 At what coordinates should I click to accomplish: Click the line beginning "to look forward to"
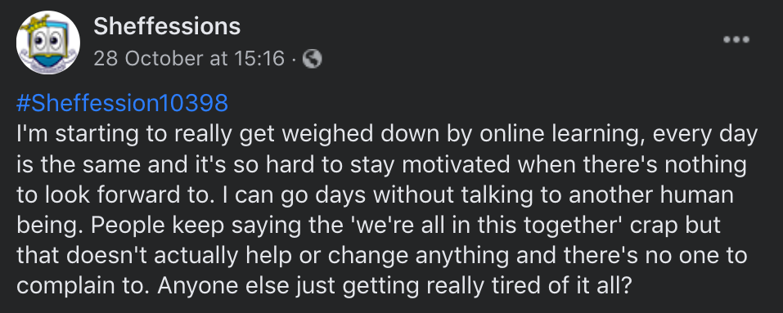tap(375, 196)
